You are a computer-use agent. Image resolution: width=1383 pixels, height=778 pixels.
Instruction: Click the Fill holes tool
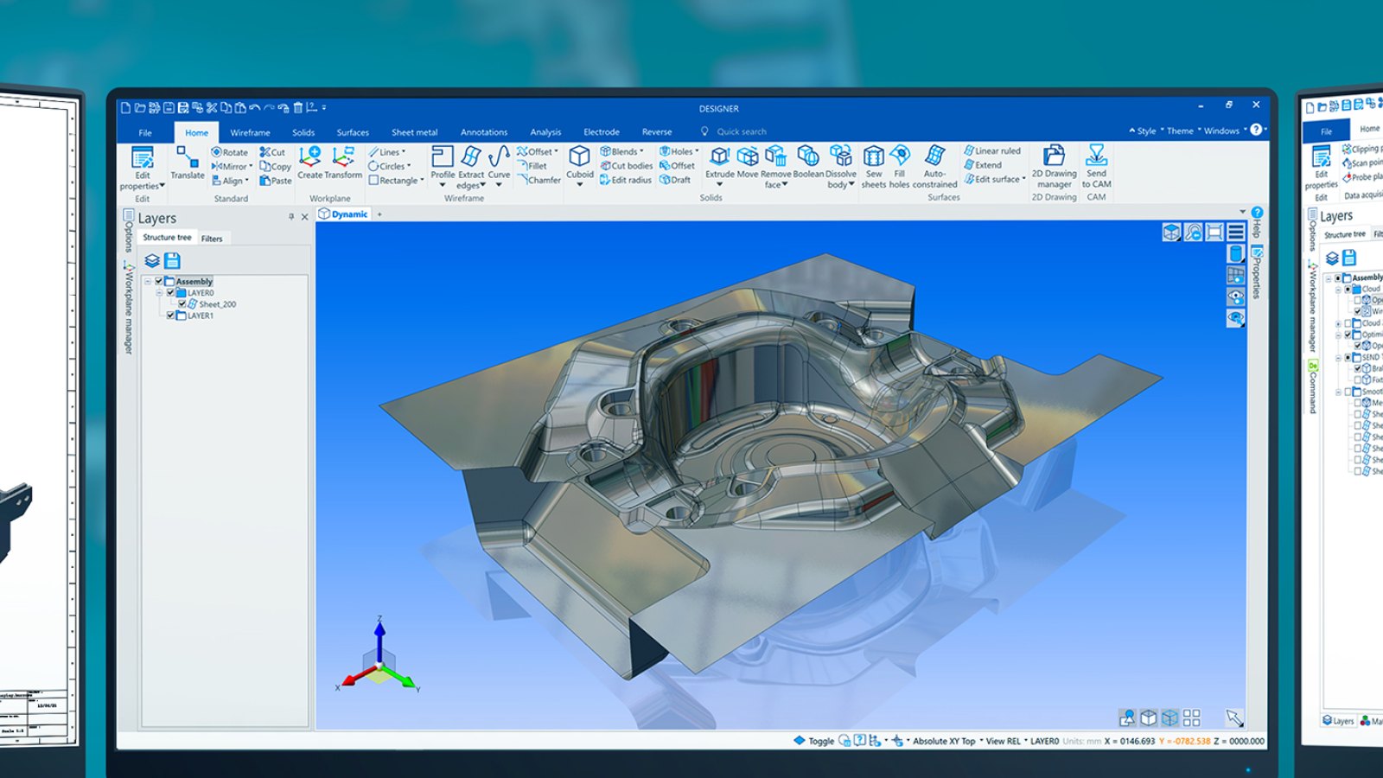click(x=900, y=156)
